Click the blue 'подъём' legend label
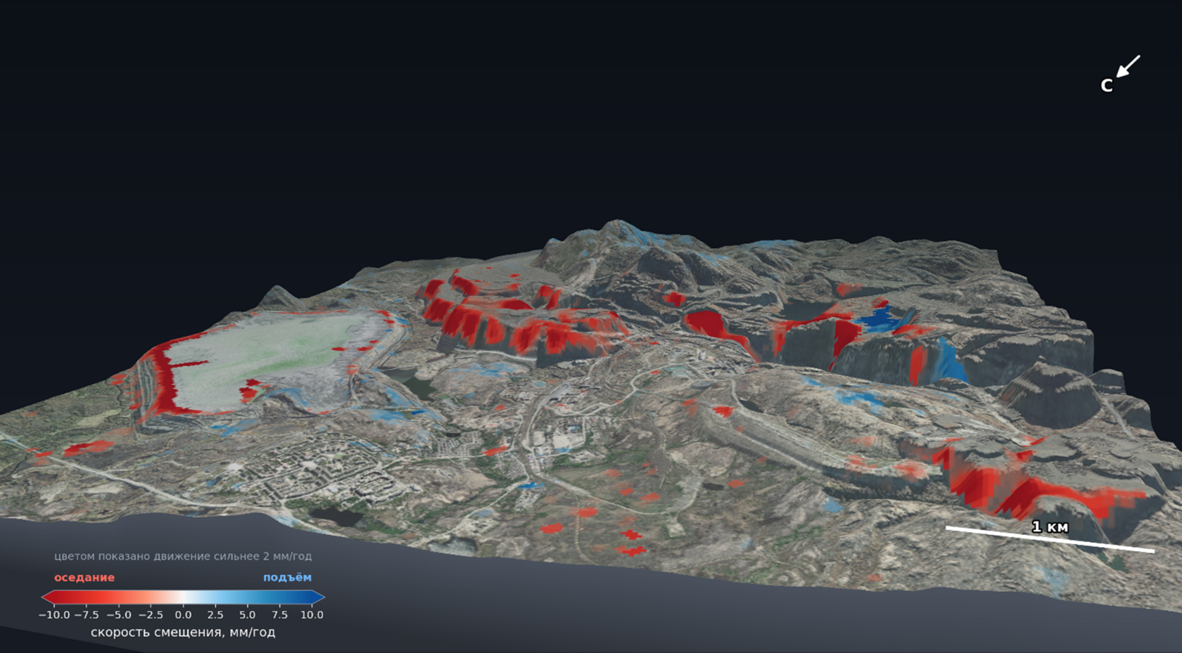Viewport: 1182px width, 653px height. pyautogui.click(x=287, y=577)
